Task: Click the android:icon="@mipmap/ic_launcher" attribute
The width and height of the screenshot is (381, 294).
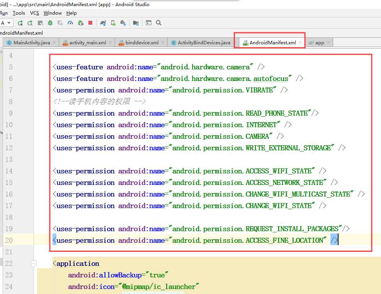Action: click(x=134, y=287)
